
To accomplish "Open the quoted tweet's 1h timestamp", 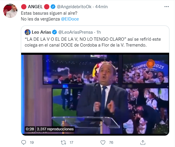I will pyautogui.click(x=99, y=32).
